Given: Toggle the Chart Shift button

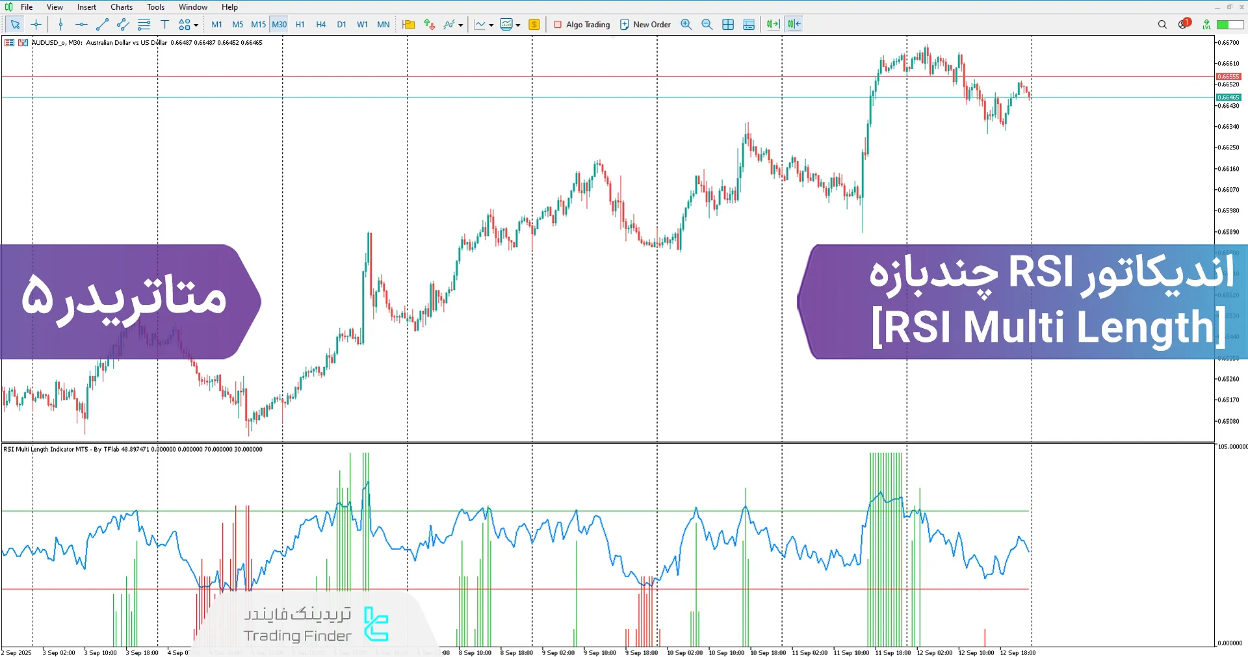Looking at the screenshot, I should tap(793, 24).
